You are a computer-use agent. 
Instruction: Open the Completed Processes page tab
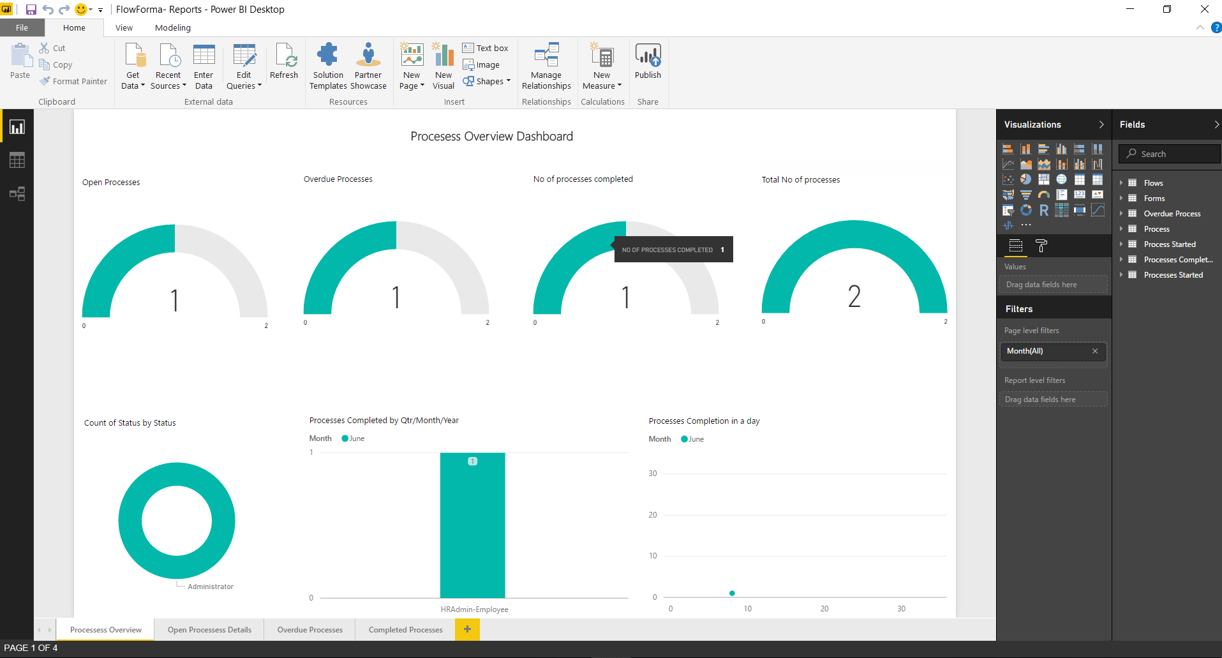(x=406, y=630)
